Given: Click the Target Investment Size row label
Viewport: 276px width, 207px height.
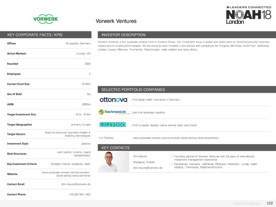Looking at the screenshot, I should coord(21,115).
